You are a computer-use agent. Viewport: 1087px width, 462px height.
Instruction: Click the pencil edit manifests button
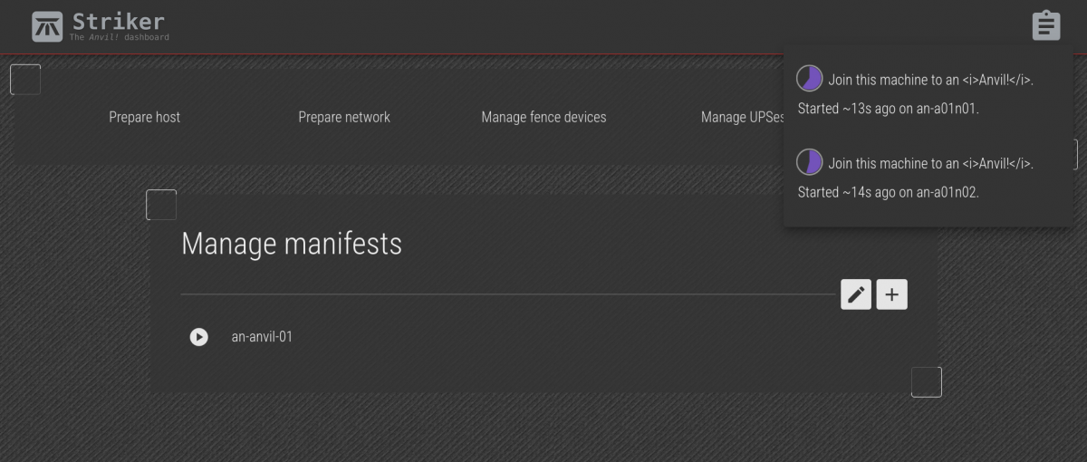coord(856,294)
